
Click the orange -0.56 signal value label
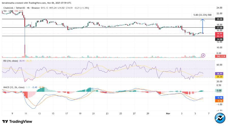pyautogui.click(x=219, y=101)
